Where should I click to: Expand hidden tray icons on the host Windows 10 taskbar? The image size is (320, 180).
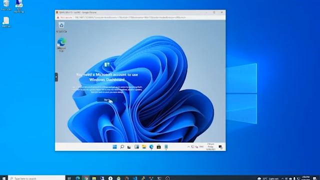click(x=282, y=178)
